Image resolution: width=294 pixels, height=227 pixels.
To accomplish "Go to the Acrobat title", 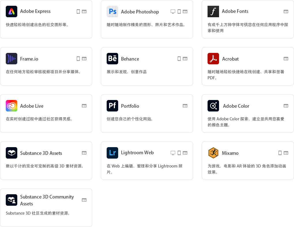I will [x=230, y=59].
